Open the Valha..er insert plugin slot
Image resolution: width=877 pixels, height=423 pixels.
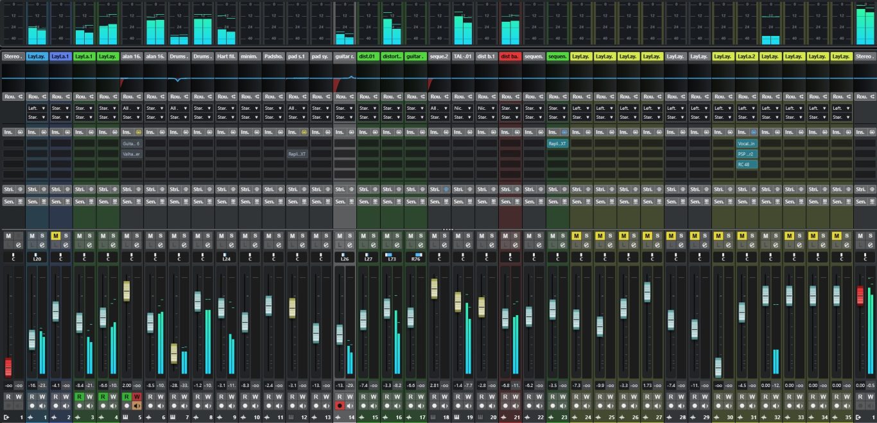click(x=131, y=154)
